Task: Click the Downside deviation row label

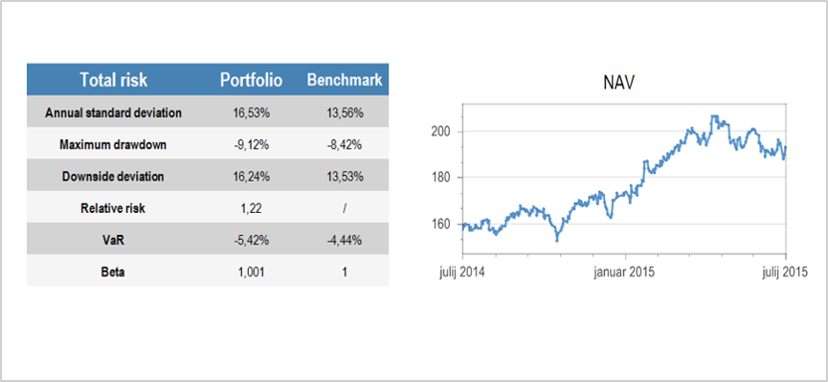Action: 113,177
